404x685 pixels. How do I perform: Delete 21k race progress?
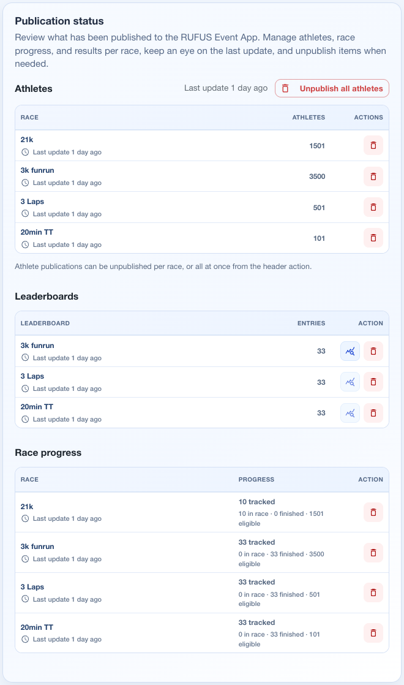(373, 512)
